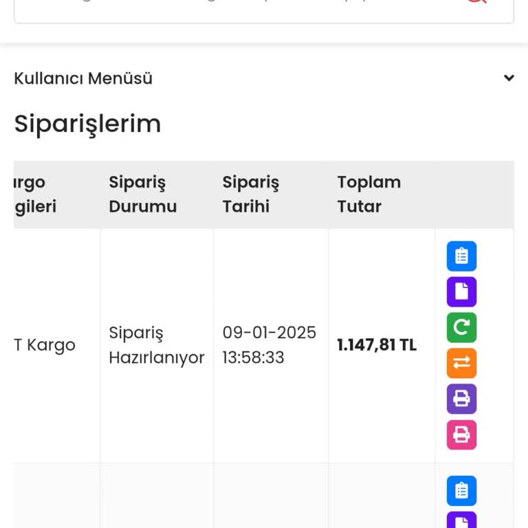
Task: Open order details via blue clipboard icon of first order
Action: (x=461, y=256)
